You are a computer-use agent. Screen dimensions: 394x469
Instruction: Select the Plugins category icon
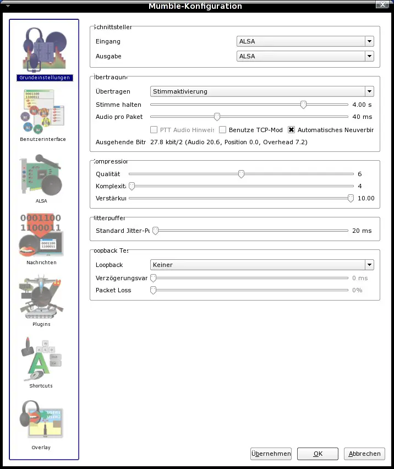(41, 301)
